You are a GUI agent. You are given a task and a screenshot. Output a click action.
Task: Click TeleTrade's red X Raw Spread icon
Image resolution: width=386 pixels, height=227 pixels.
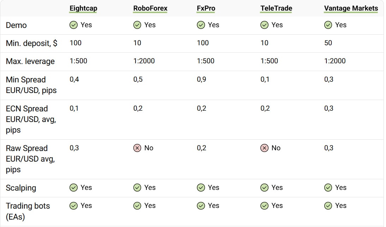264,148
